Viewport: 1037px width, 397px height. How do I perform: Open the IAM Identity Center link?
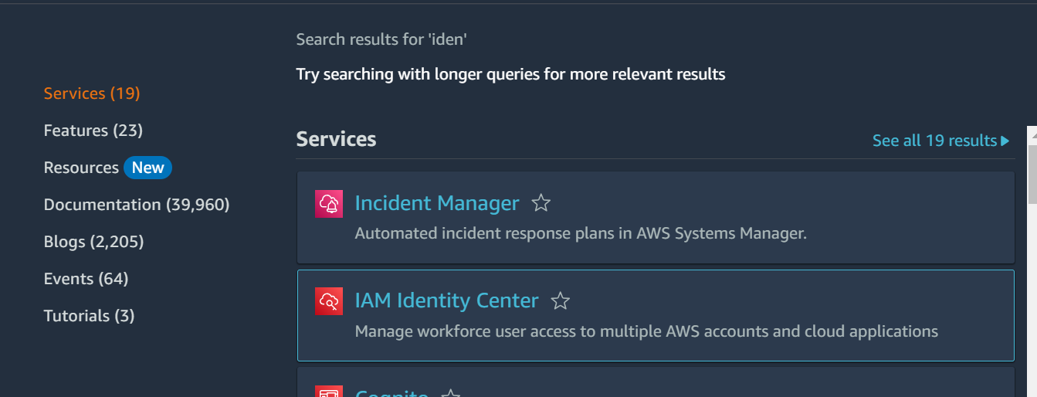[x=446, y=300]
